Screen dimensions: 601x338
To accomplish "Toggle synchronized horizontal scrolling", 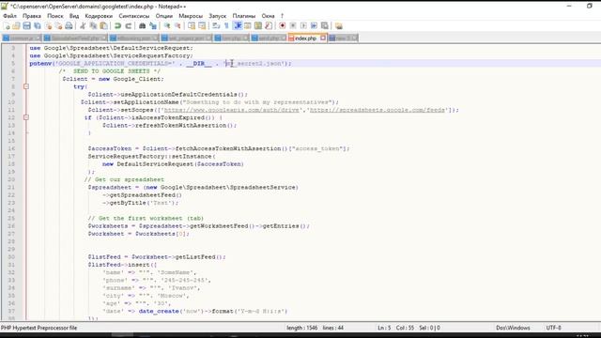I will click(x=202, y=26).
